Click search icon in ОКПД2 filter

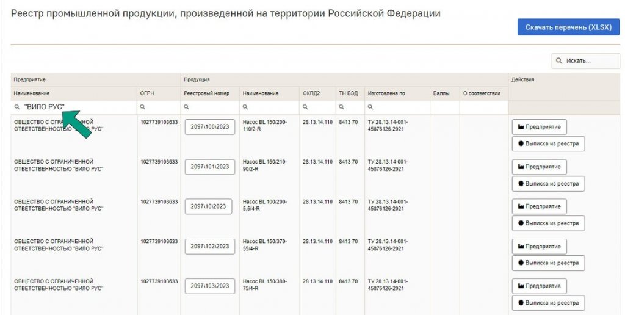(305, 107)
